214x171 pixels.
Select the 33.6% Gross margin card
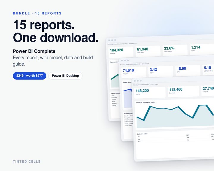click(x=175, y=50)
